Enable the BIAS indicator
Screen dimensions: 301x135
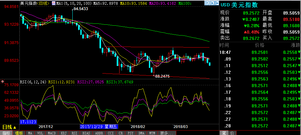pyautogui.click(x=86, y=133)
